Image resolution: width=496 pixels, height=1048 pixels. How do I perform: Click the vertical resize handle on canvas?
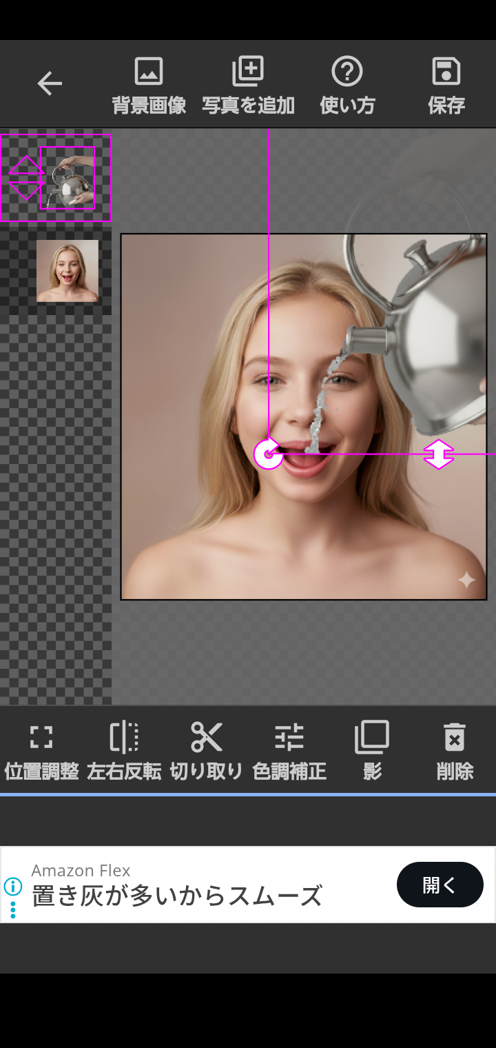click(x=439, y=454)
